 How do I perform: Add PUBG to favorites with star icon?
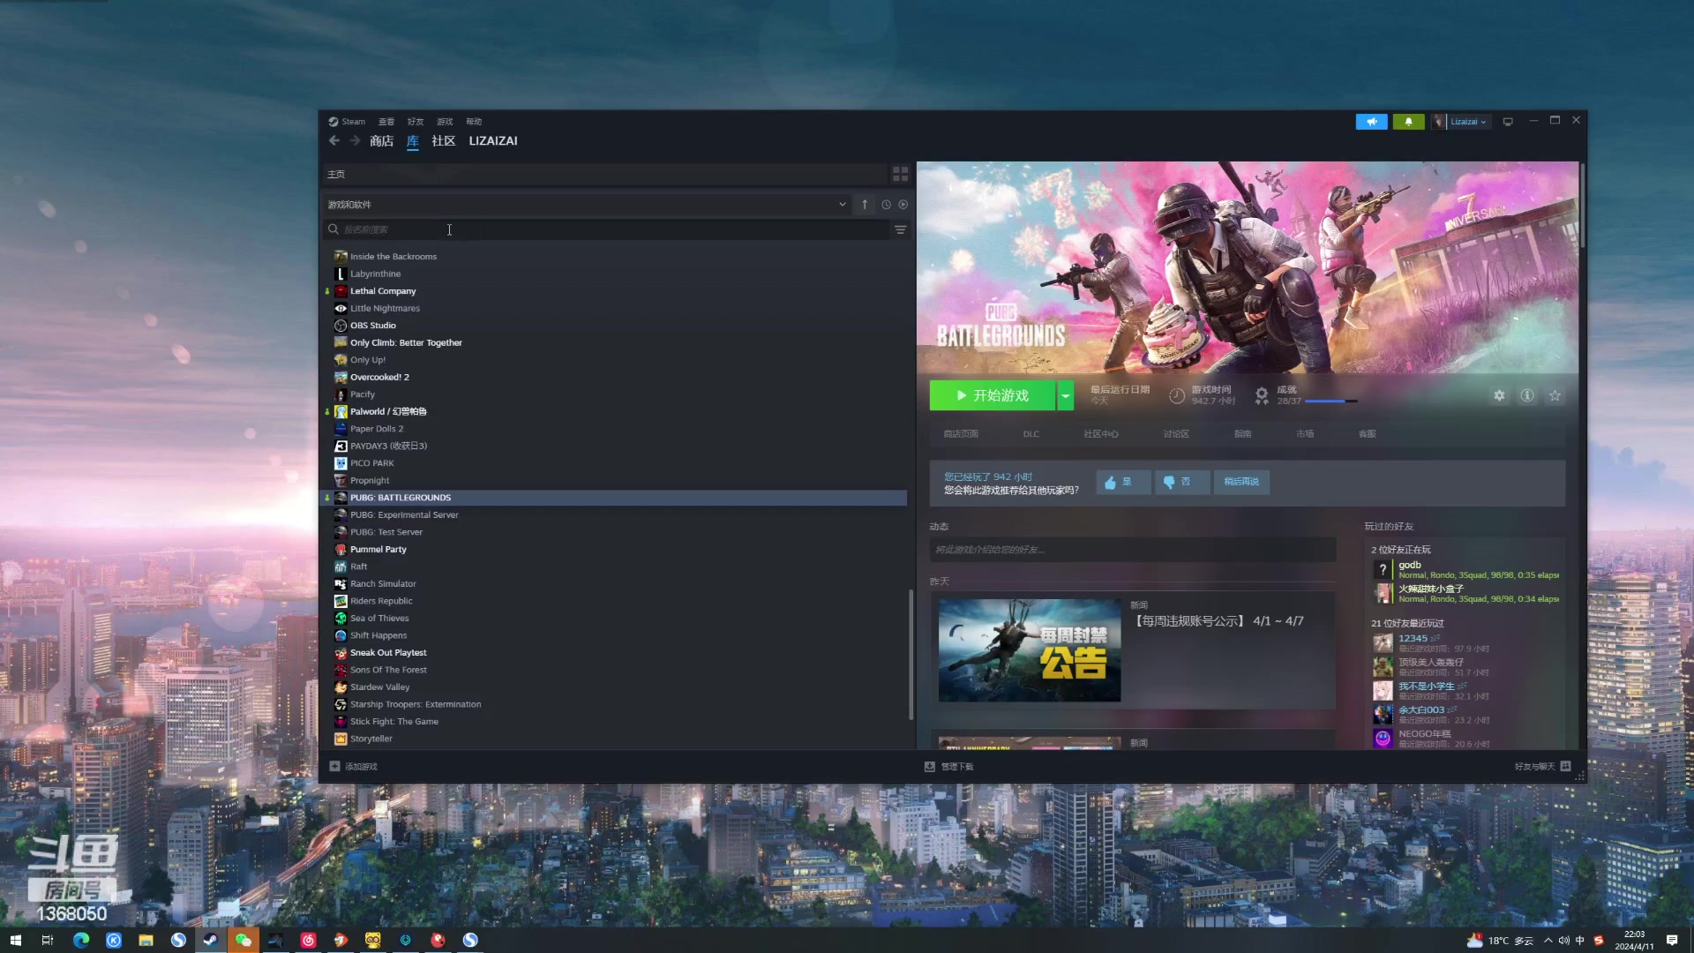[x=1555, y=396]
